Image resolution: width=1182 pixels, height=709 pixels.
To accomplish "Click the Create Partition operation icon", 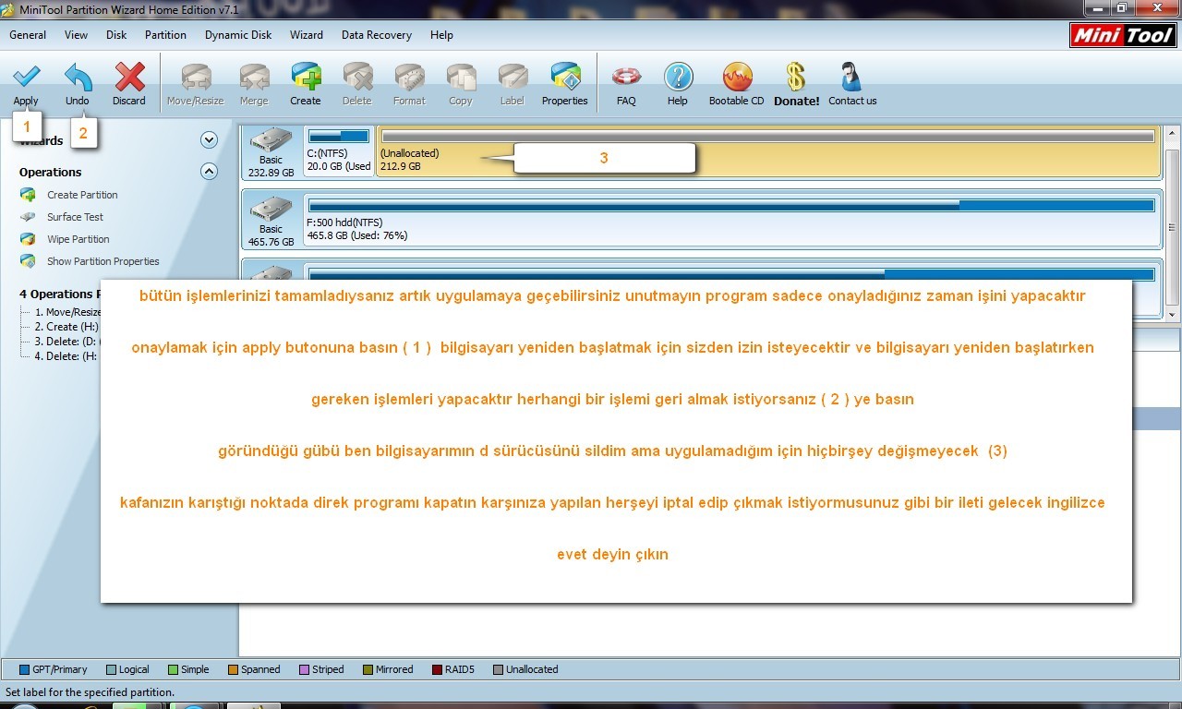I will coord(29,195).
